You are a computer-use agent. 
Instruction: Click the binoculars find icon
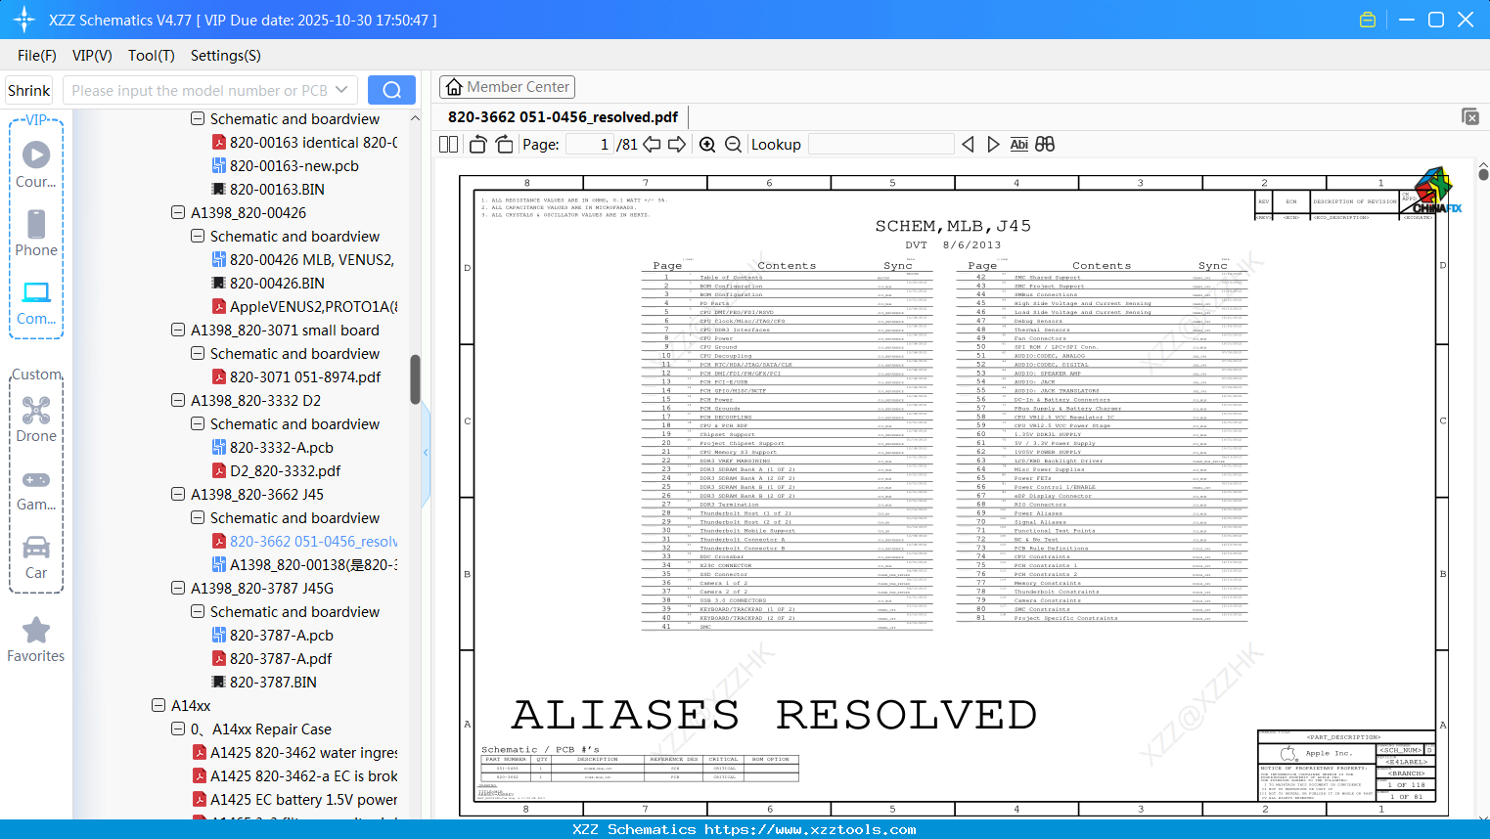point(1045,145)
